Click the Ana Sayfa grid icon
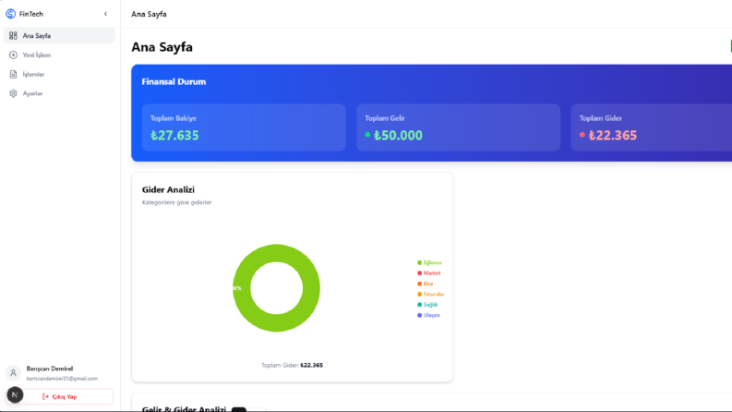This screenshot has width=732, height=412. click(13, 35)
